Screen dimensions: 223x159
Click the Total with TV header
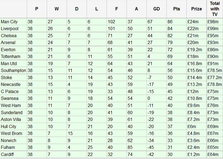click(x=214, y=9)
